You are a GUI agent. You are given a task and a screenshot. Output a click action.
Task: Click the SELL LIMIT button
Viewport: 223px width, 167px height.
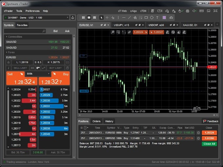[x=20, y=68]
